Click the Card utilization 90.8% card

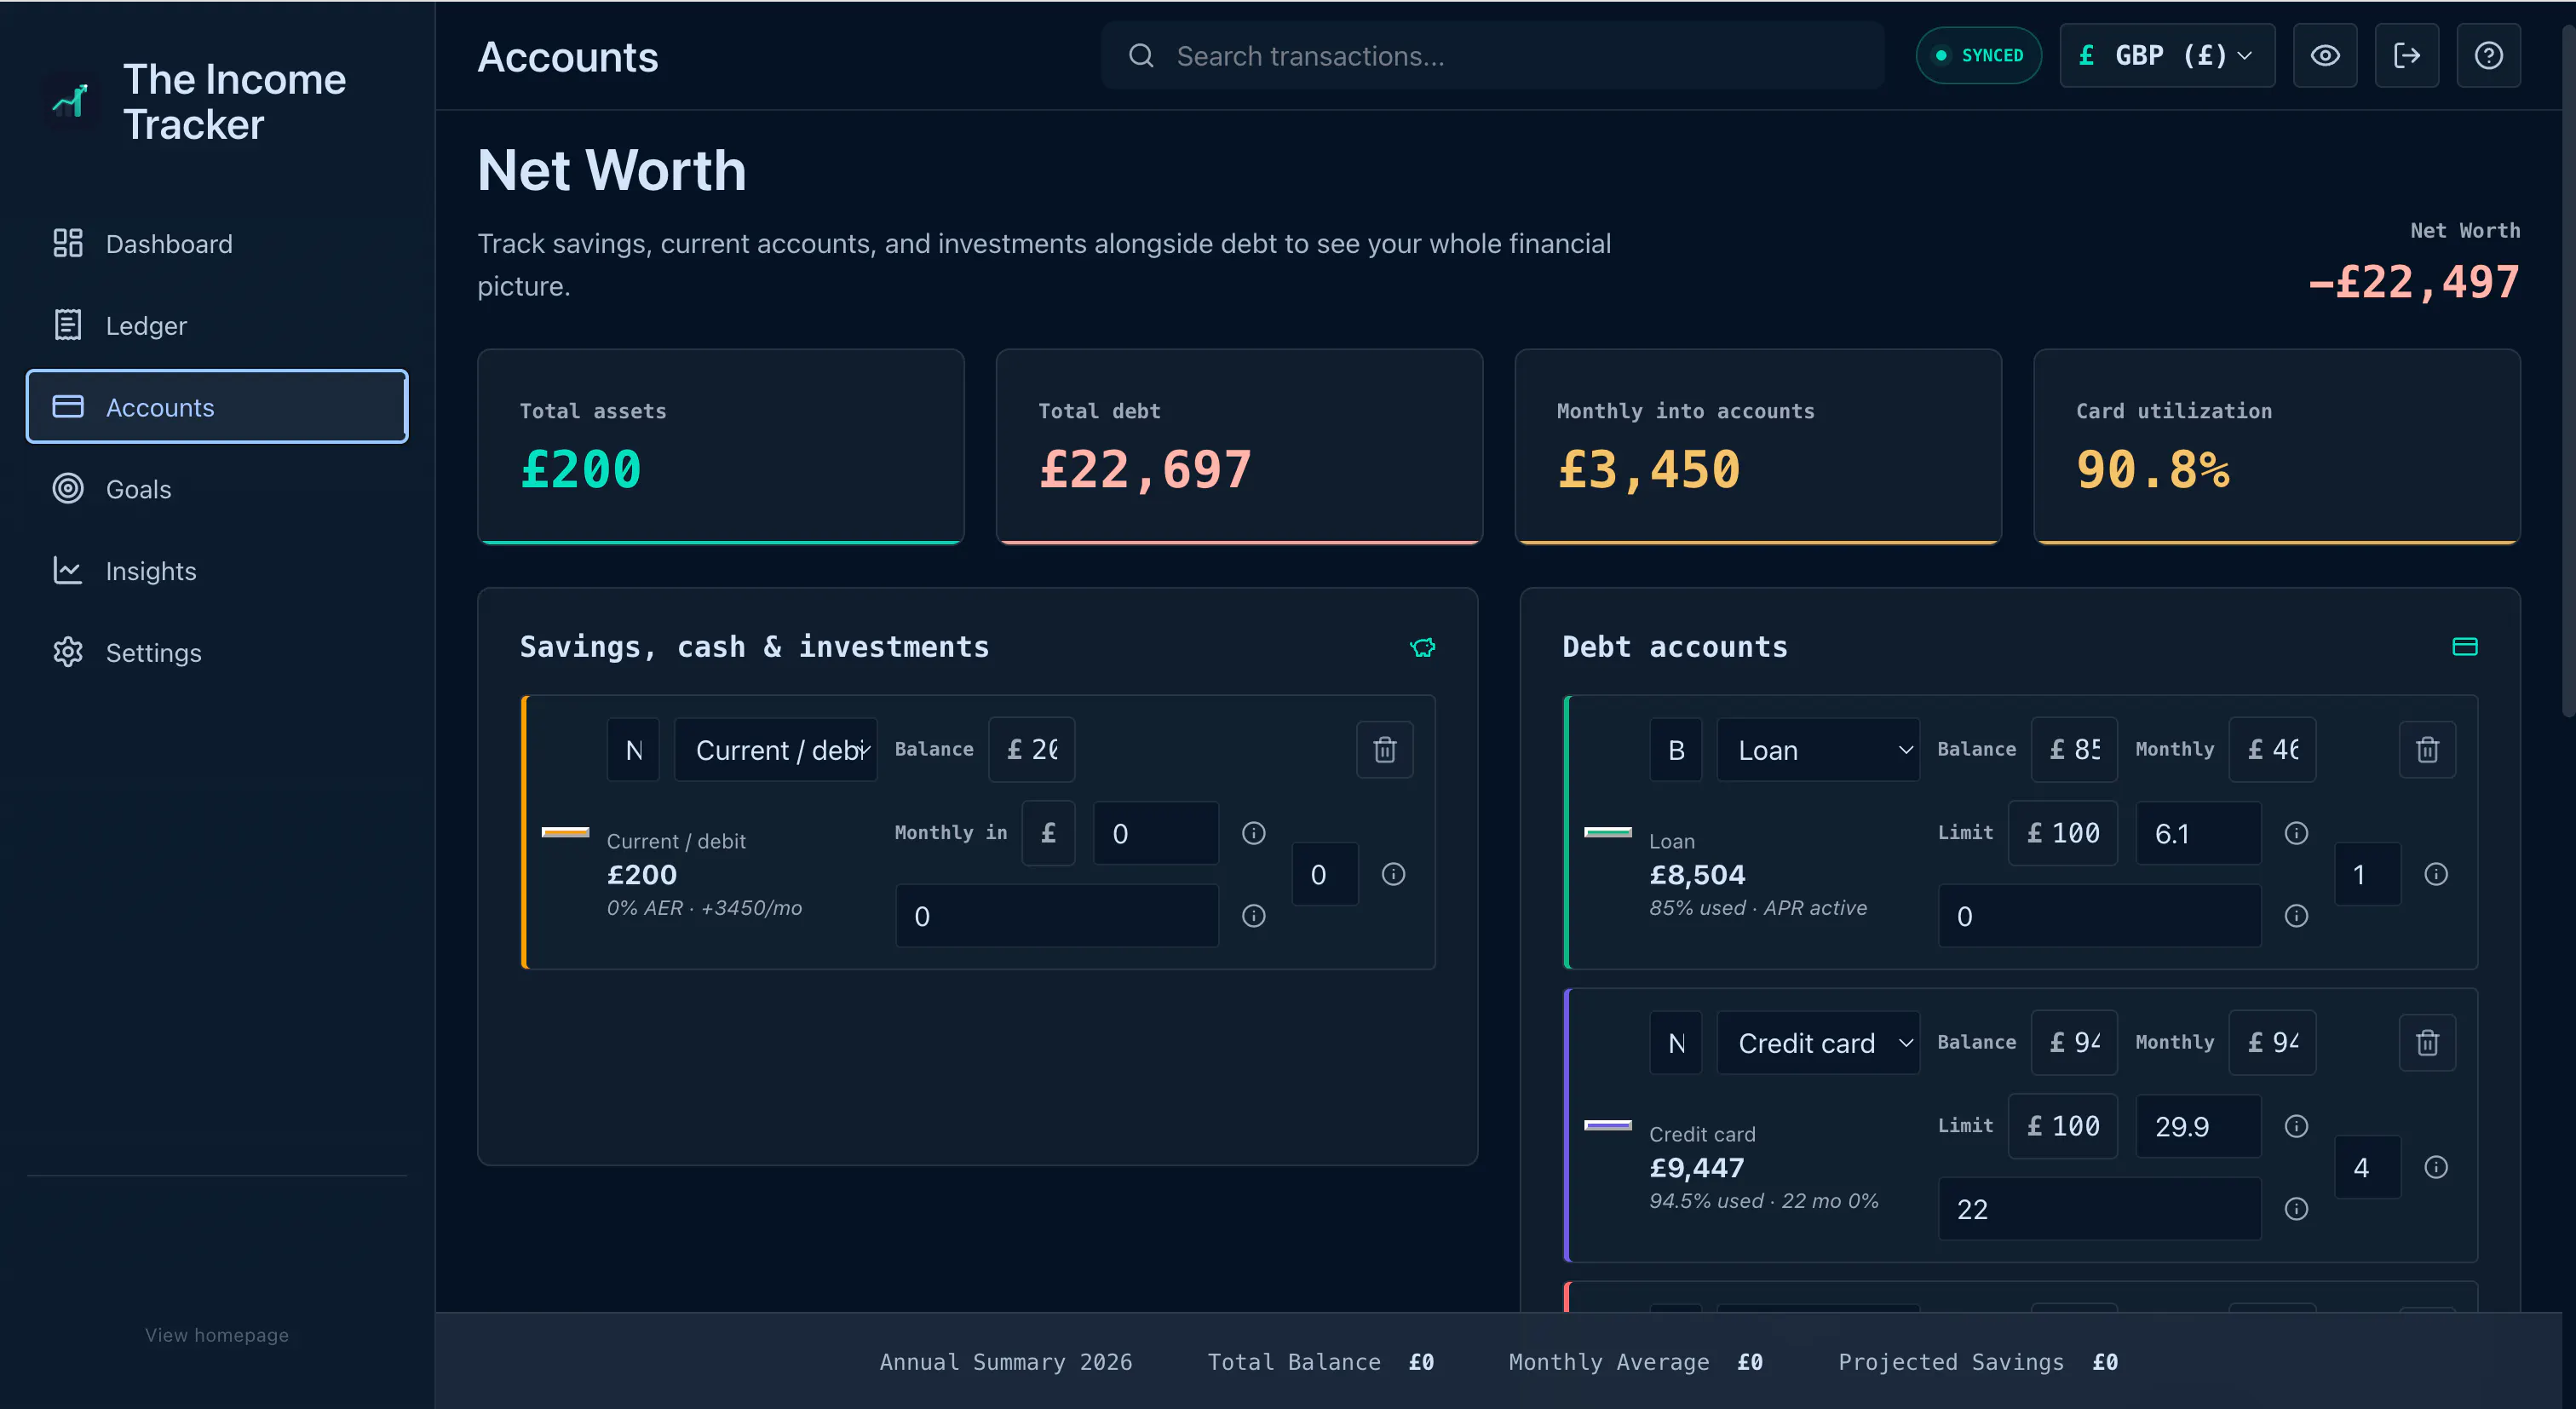(x=2277, y=446)
